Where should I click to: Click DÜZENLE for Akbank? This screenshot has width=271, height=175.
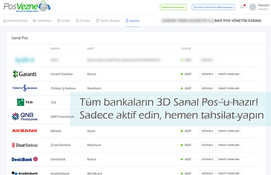(207, 131)
